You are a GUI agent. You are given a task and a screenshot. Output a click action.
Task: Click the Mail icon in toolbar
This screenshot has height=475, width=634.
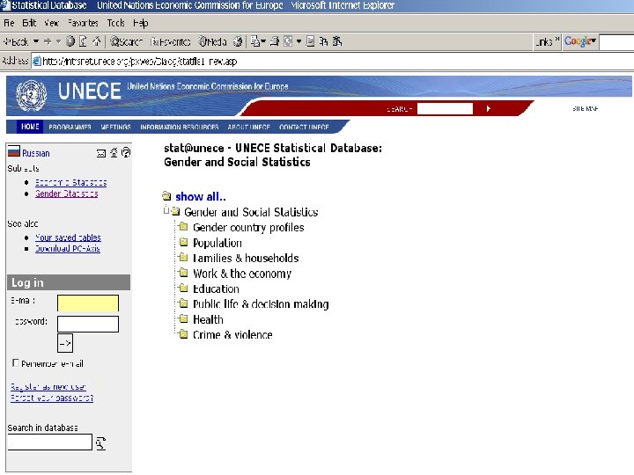pos(255,41)
